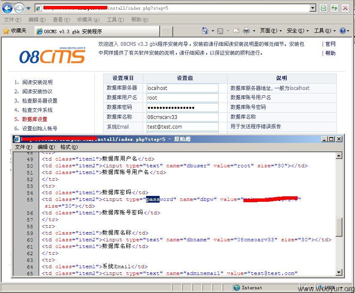This screenshot has height=293, width=355.
Task: Click the compatibility view icon
Action: (323, 8)
